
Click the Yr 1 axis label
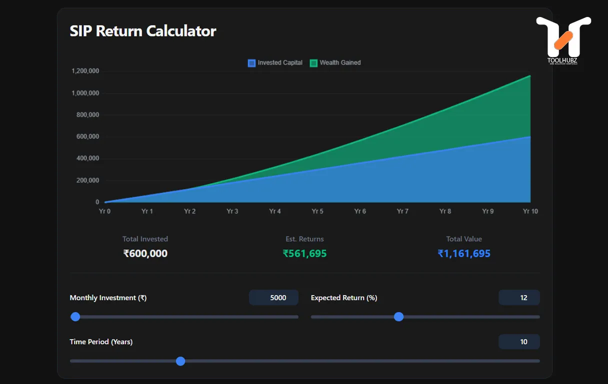[147, 211]
